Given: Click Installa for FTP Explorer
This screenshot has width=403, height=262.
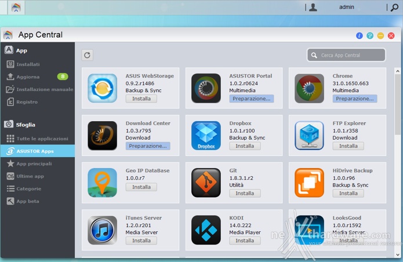Looking at the screenshot, I should pyautogui.click(x=348, y=146).
